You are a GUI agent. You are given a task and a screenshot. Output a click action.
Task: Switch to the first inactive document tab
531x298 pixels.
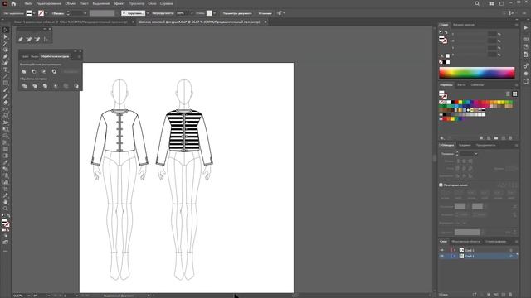click(71, 22)
